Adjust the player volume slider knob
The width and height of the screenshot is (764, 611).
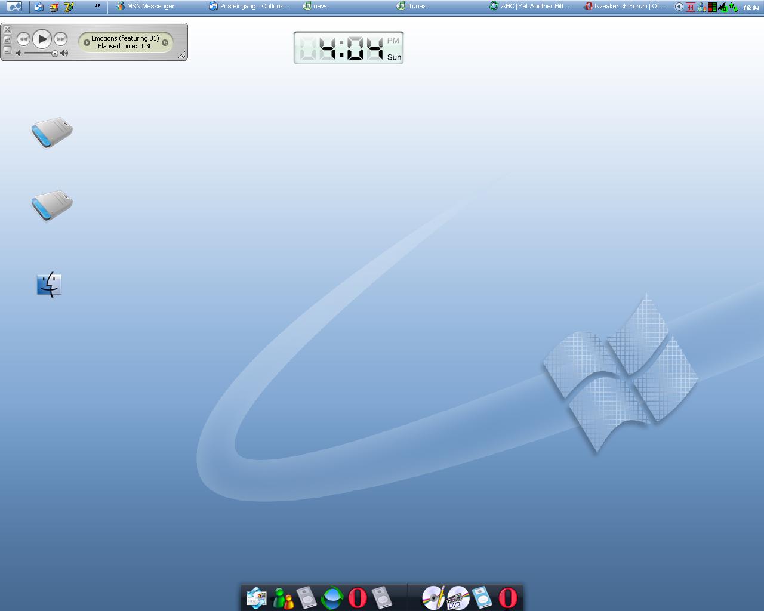(x=55, y=54)
